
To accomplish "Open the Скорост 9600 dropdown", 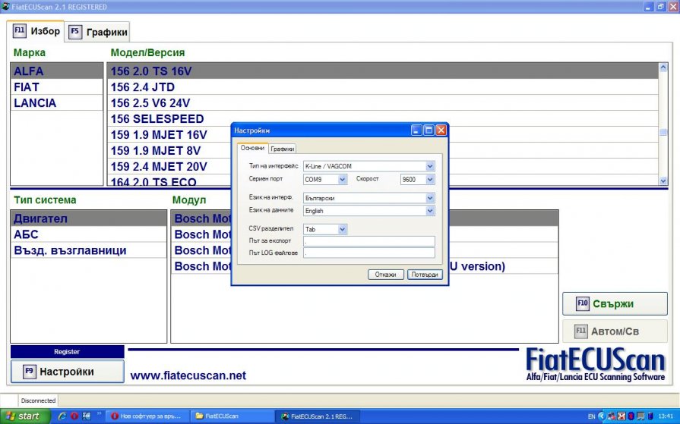I will click(x=430, y=180).
